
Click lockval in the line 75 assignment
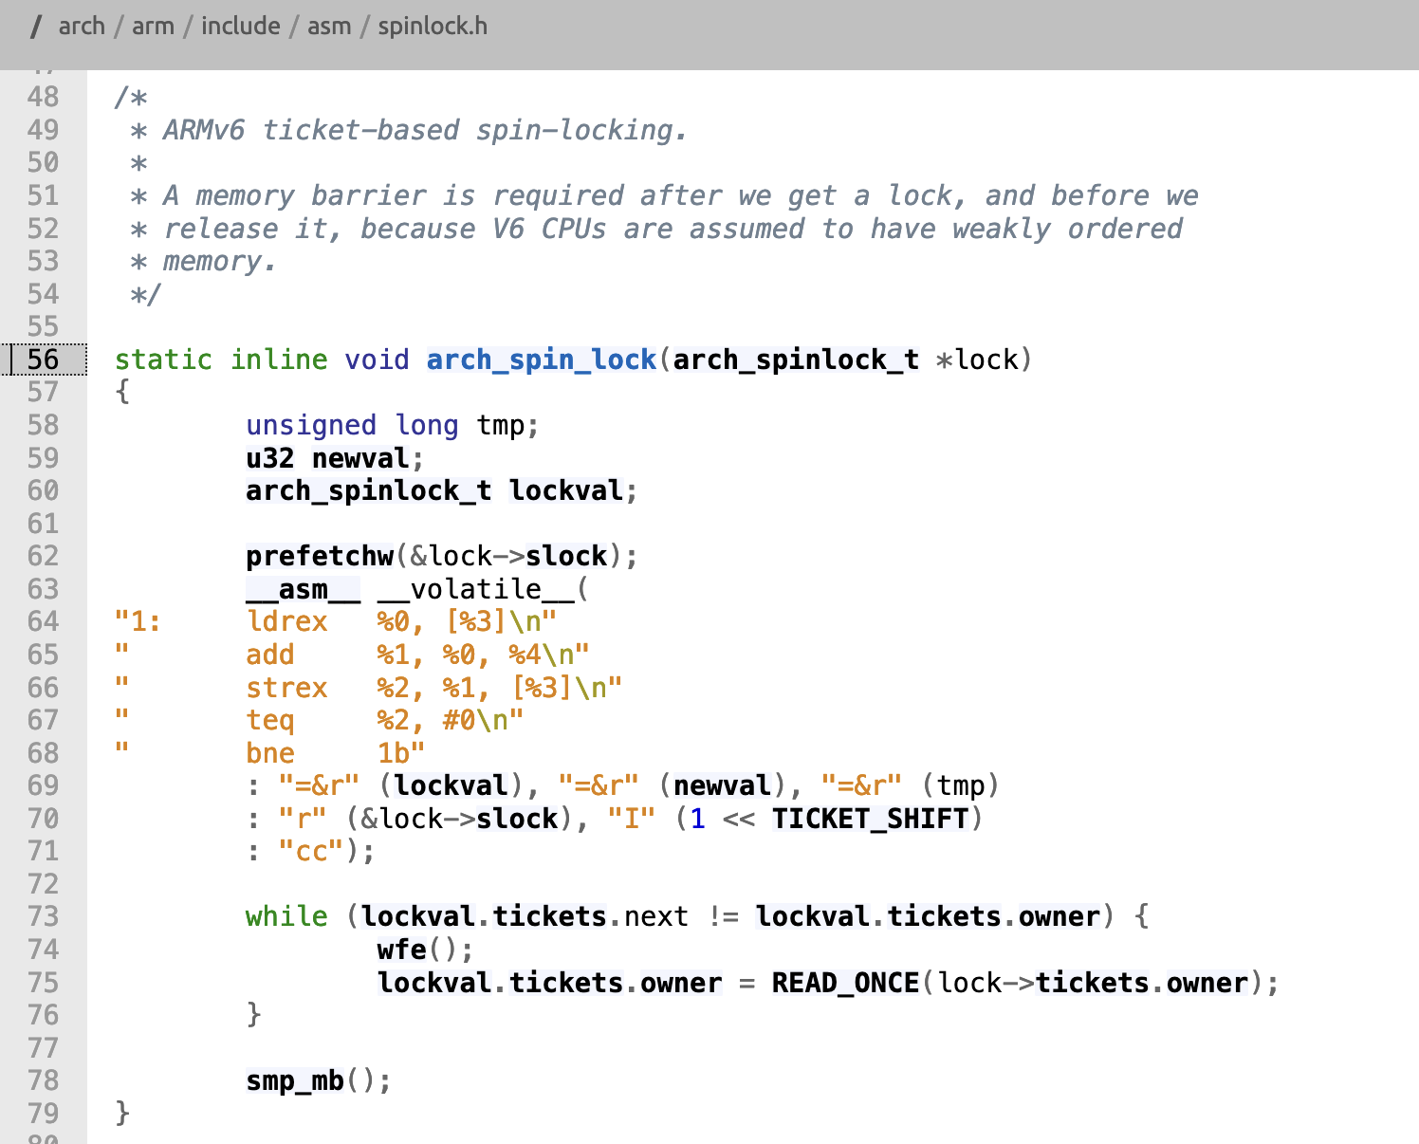[x=434, y=983]
